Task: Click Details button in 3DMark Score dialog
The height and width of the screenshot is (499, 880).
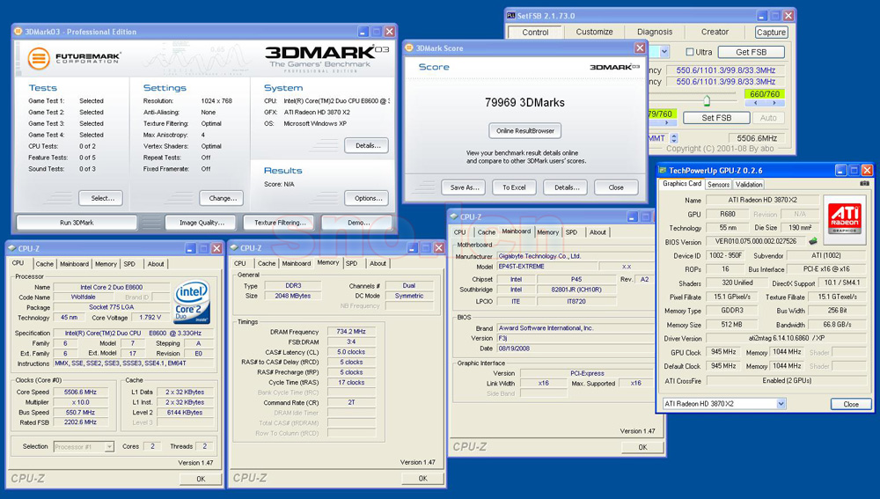Action: [566, 187]
